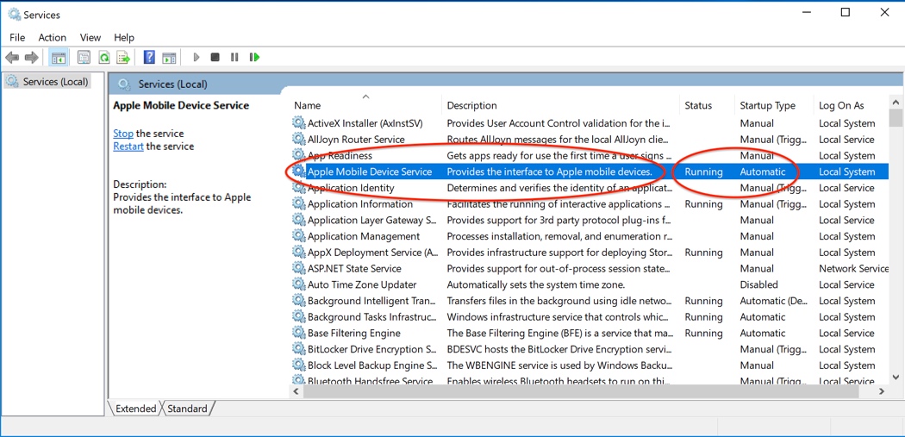Open the File menu
Image resolution: width=905 pixels, height=437 pixels.
(17, 38)
